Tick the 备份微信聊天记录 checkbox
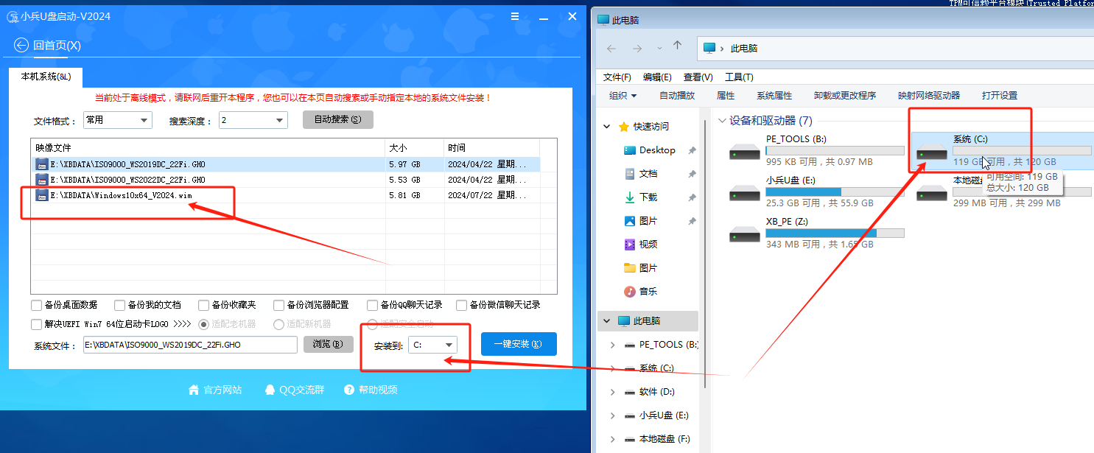 462,305
